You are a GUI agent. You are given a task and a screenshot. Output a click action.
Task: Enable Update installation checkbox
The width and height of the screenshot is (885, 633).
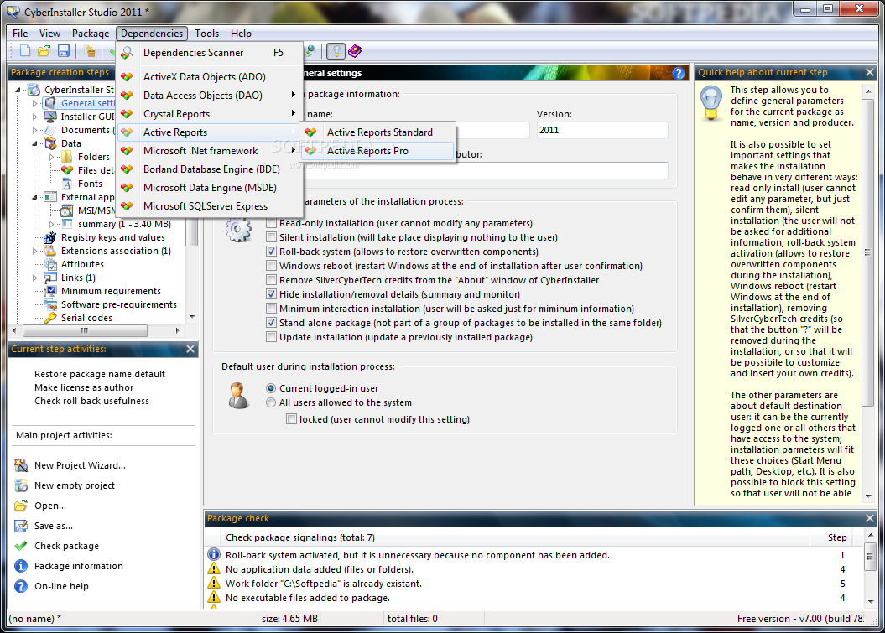tap(272, 337)
